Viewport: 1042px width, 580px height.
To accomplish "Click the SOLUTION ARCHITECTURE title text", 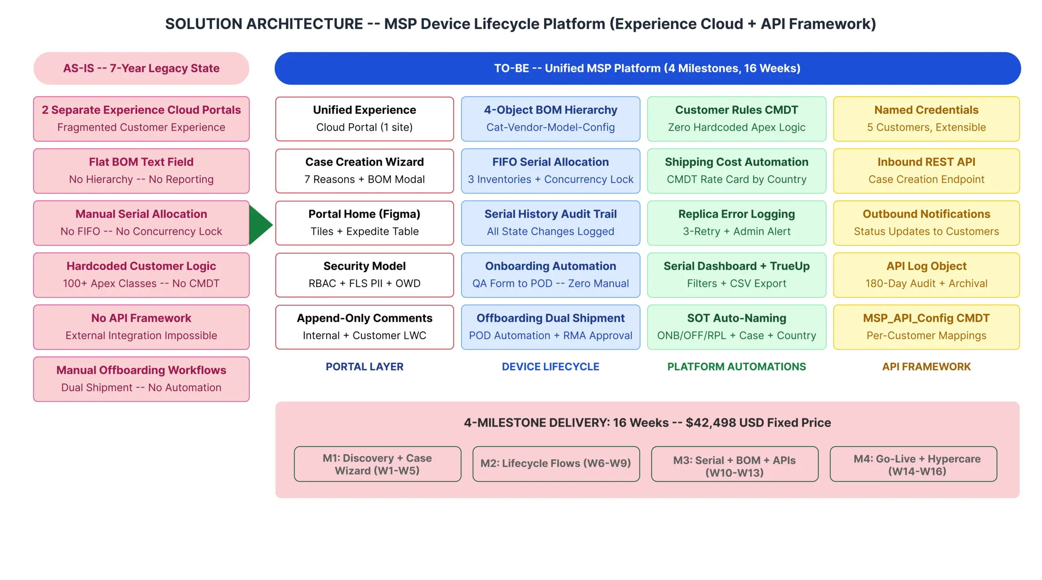I will [x=521, y=24].
